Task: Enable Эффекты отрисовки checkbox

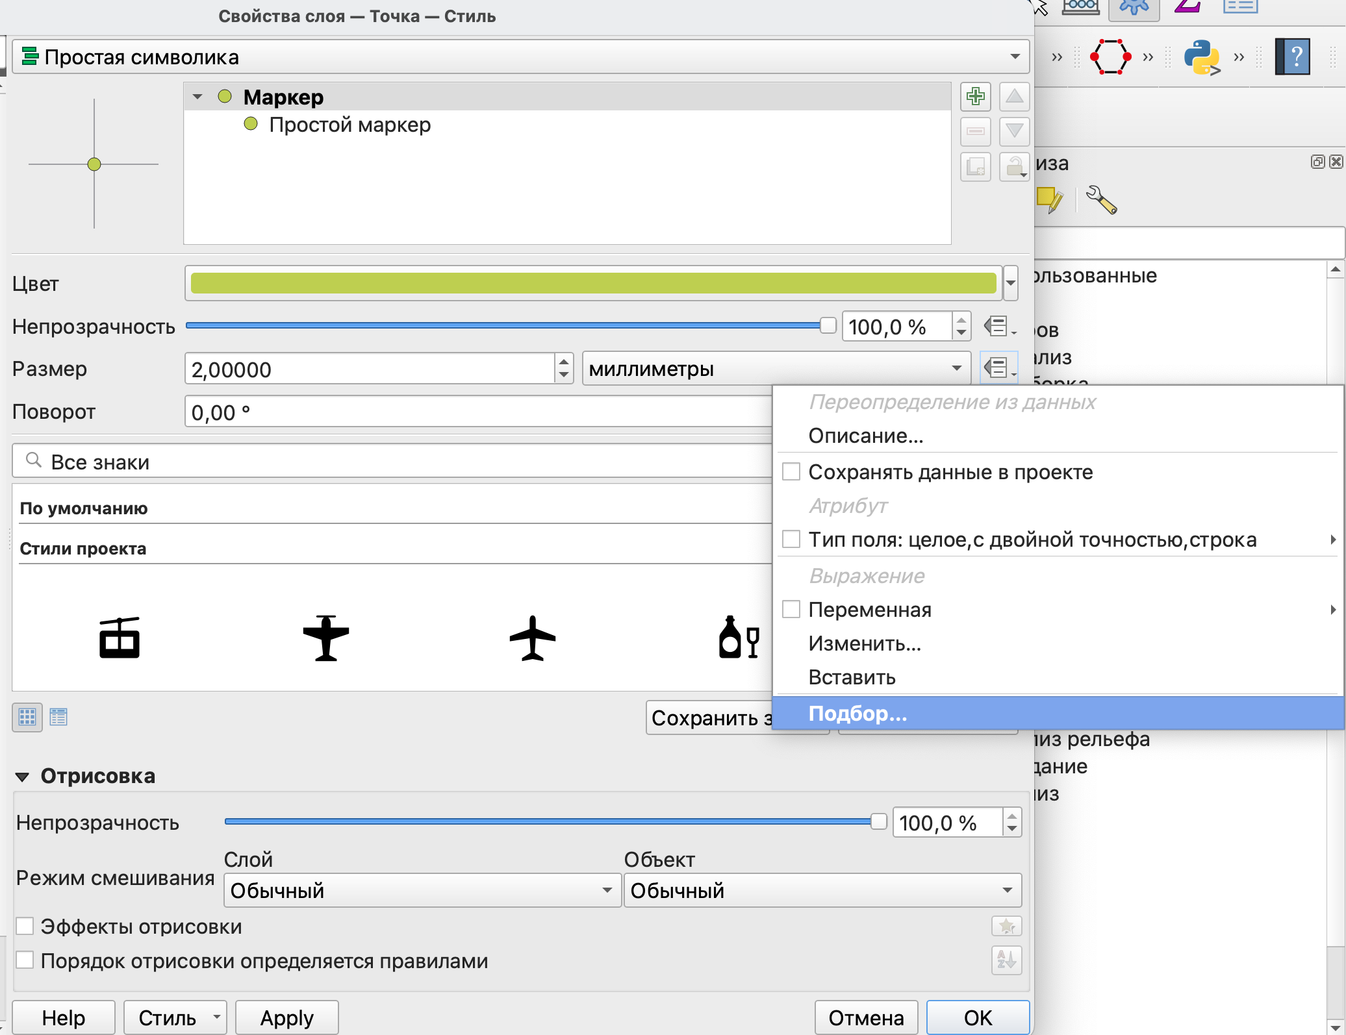Action: coord(25,926)
